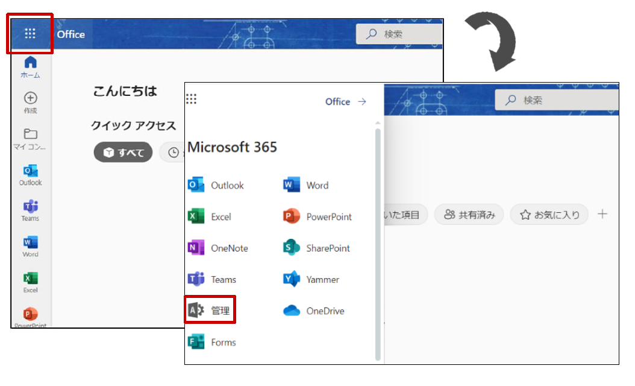This screenshot has height=386, width=635.
Task: Open the 管理 admin app
Action: (x=210, y=311)
